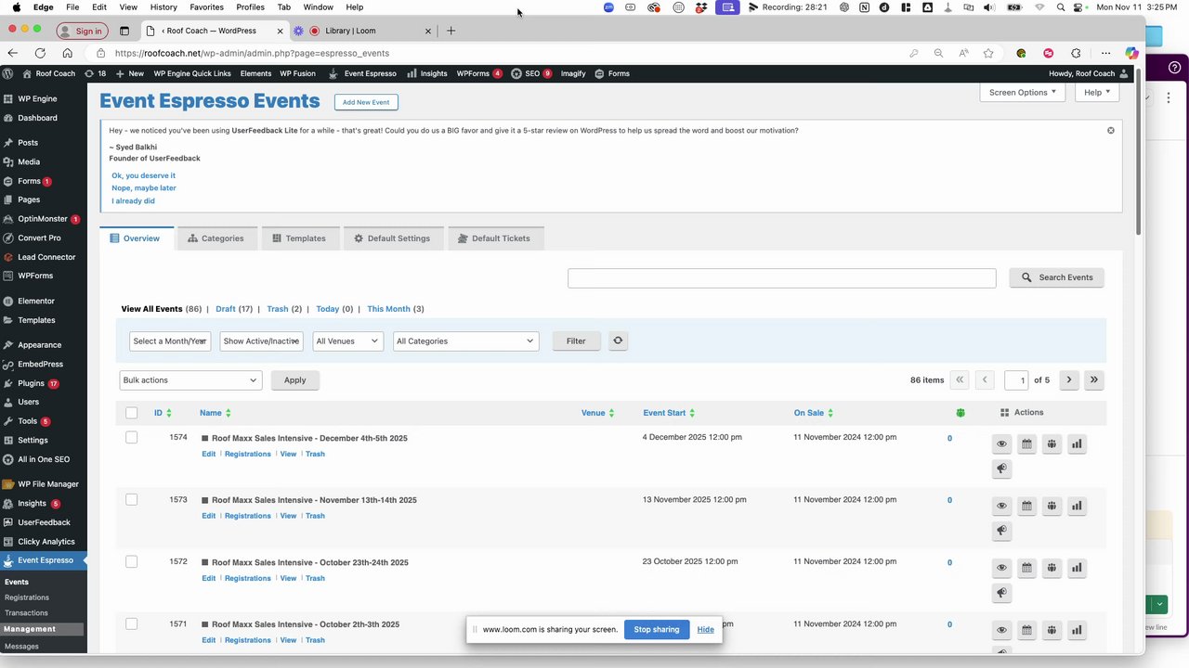Screen dimensions: 1189x668
Task: Open macOS Spotlight search icon
Action: point(1061,7)
